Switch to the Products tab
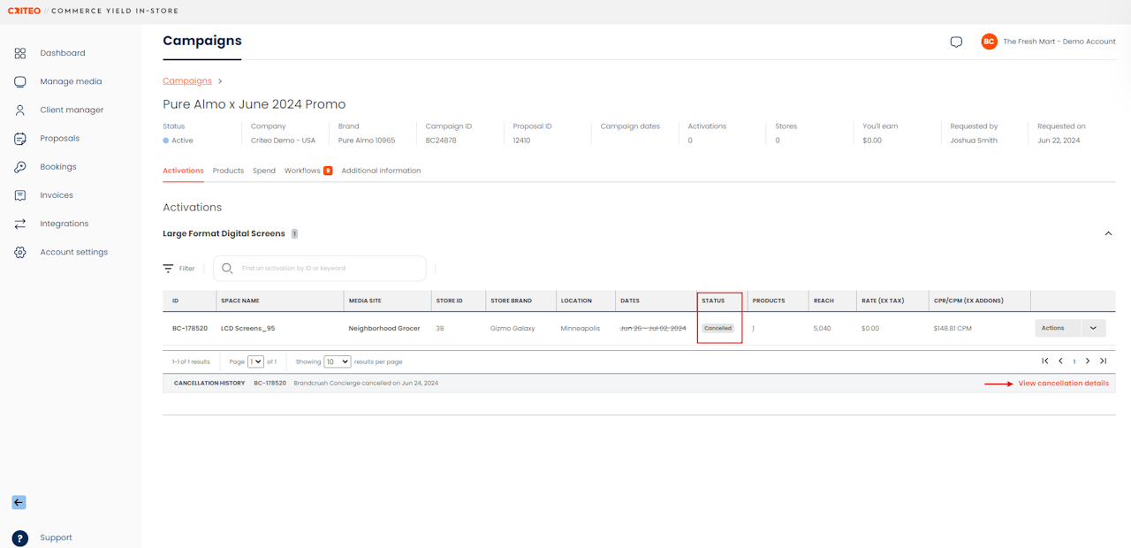The height and width of the screenshot is (548, 1131). click(228, 171)
